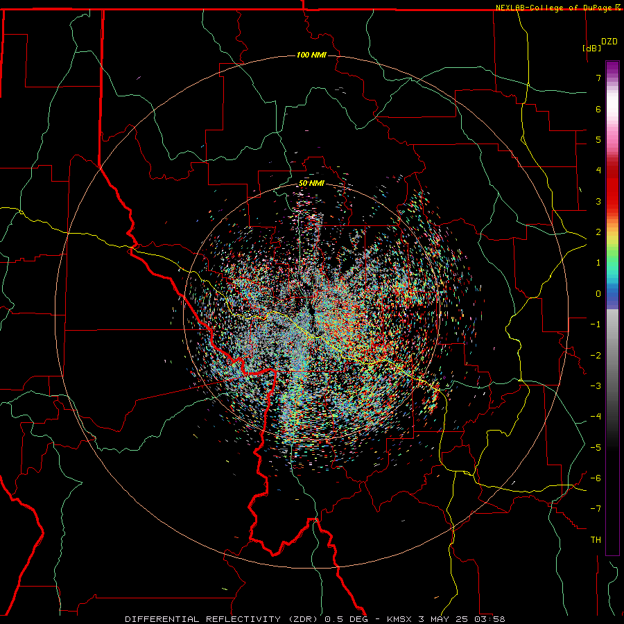Select the -2 dB scale label

[596, 356]
